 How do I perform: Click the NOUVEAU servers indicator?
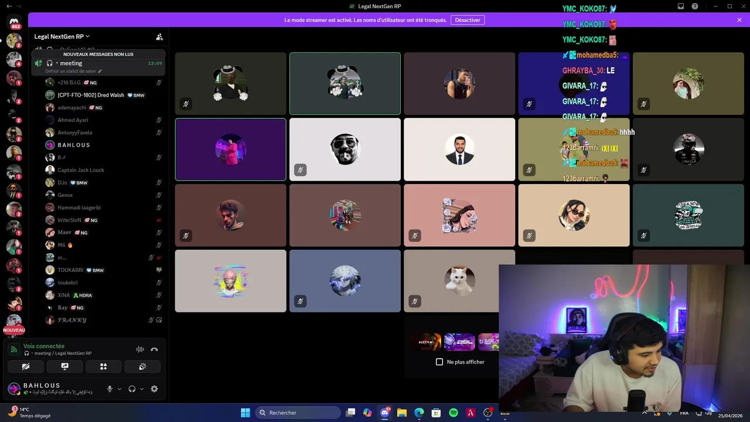14,330
